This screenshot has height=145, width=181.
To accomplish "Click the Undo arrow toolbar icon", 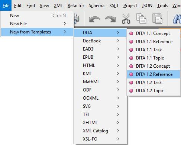I will (94, 19).
